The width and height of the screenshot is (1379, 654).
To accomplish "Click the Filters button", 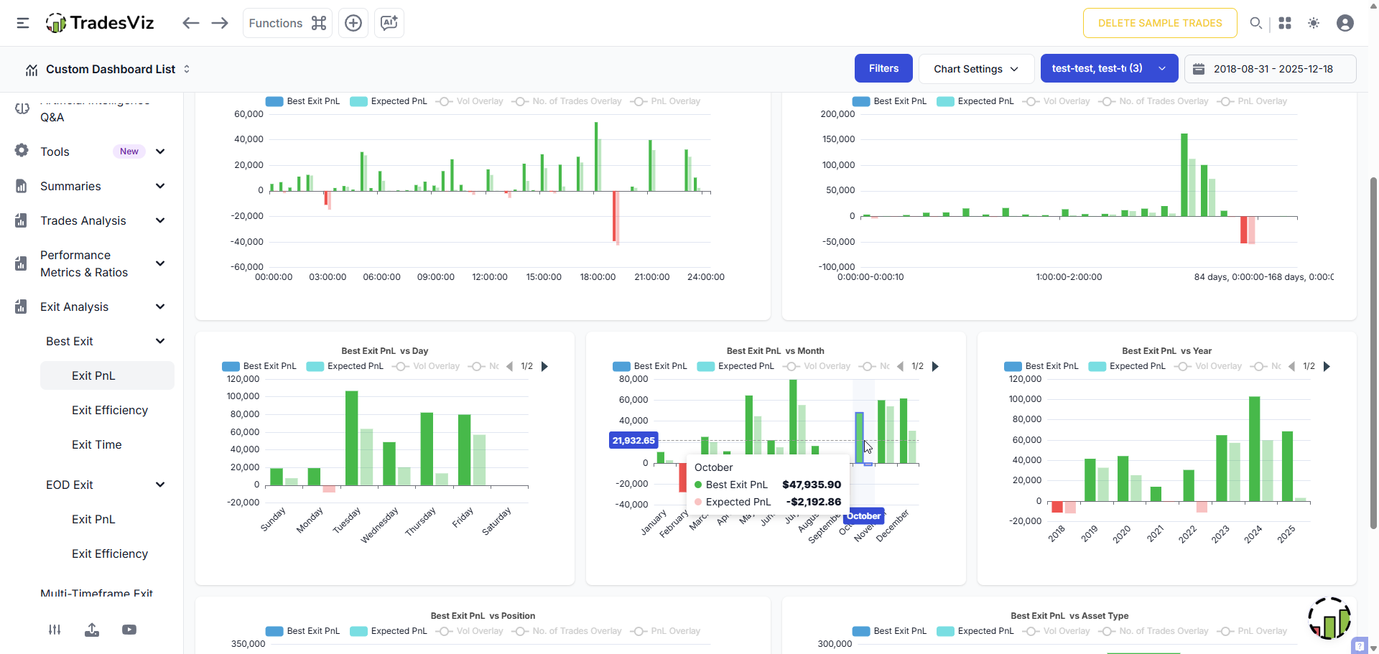I will pos(883,69).
